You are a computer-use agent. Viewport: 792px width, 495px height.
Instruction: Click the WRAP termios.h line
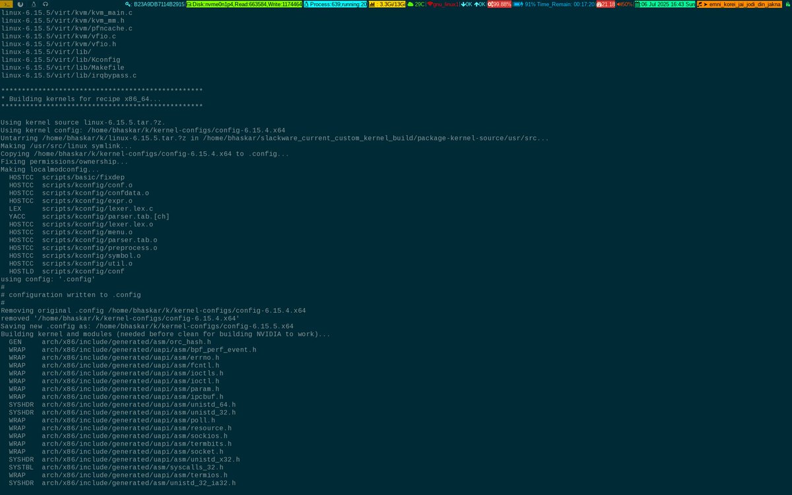pyautogui.click(x=118, y=475)
